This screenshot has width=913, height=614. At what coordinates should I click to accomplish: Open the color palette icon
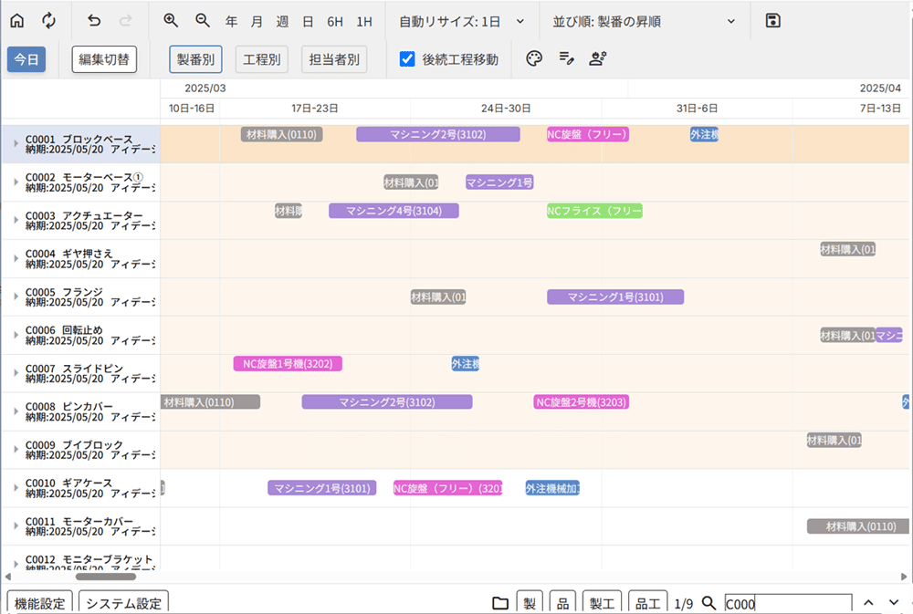click(x=535, y=59)
